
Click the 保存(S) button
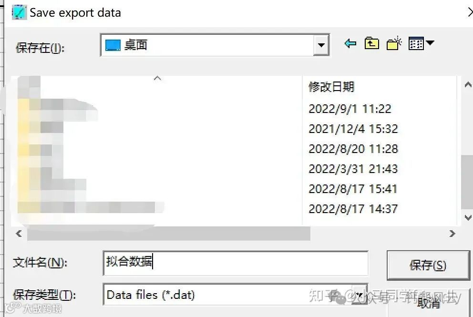[428, 265]
